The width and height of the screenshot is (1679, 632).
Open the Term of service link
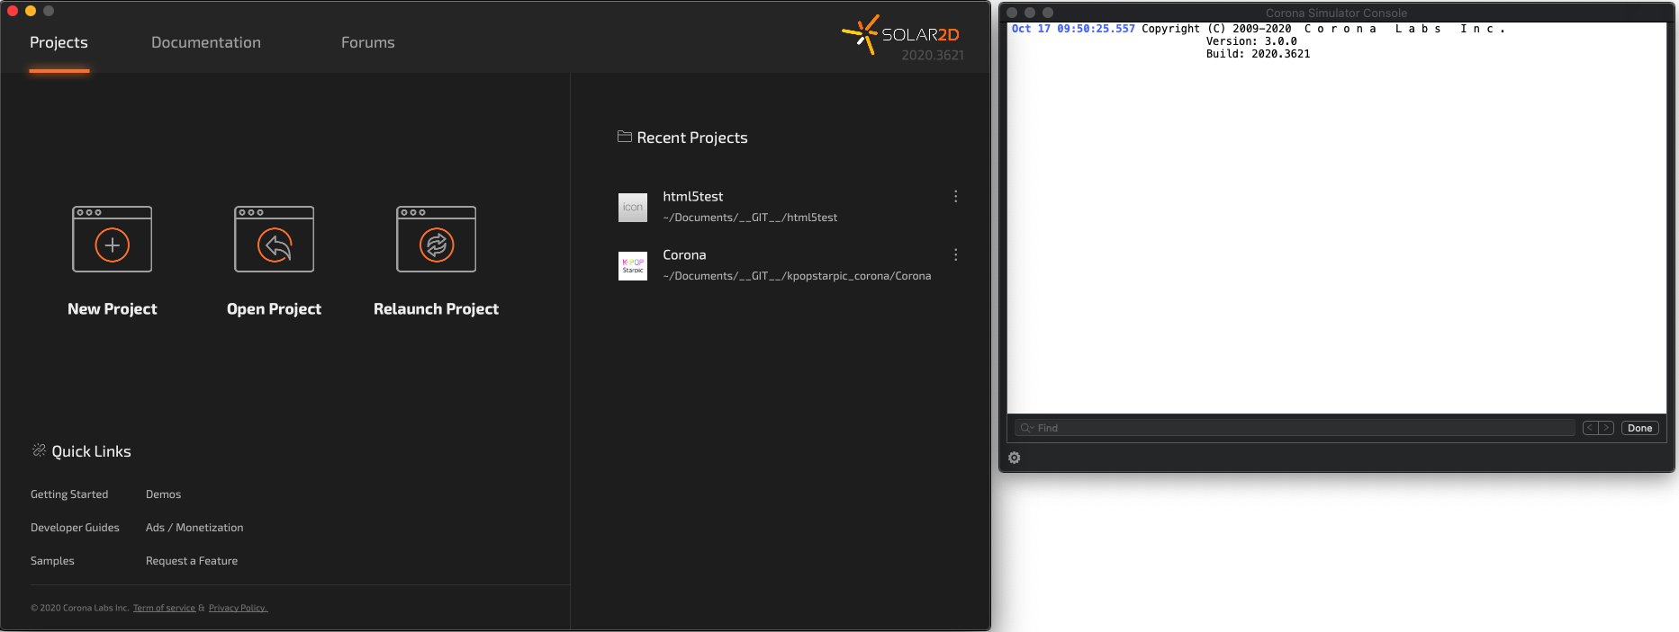[164, 608]
